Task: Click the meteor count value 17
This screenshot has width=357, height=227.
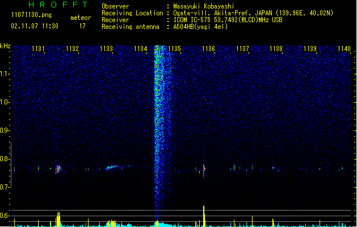Action: (x=82, y=26)
